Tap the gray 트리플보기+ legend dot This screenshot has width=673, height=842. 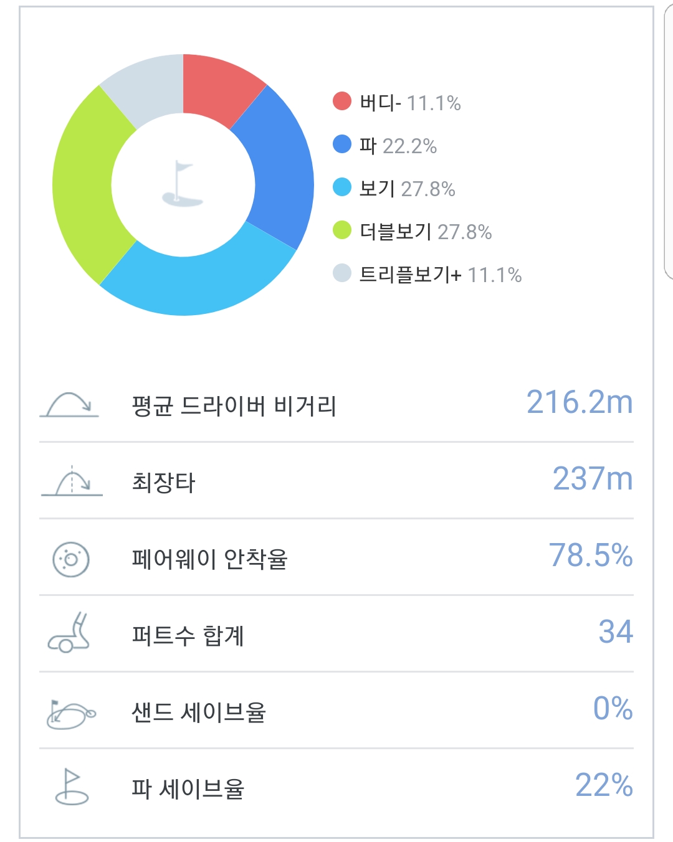click(x=342, y=273)
